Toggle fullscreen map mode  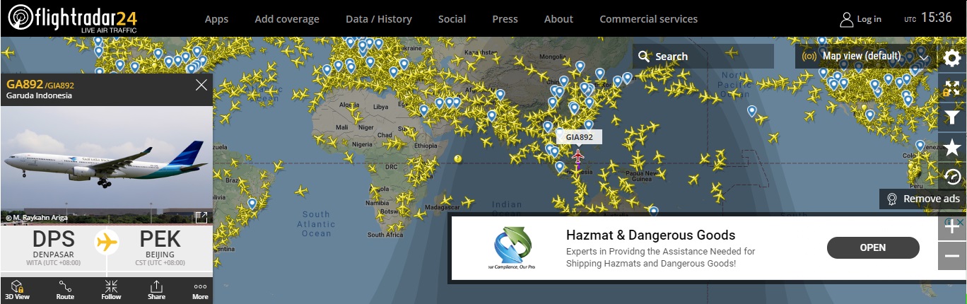click(x=952, y=88)
